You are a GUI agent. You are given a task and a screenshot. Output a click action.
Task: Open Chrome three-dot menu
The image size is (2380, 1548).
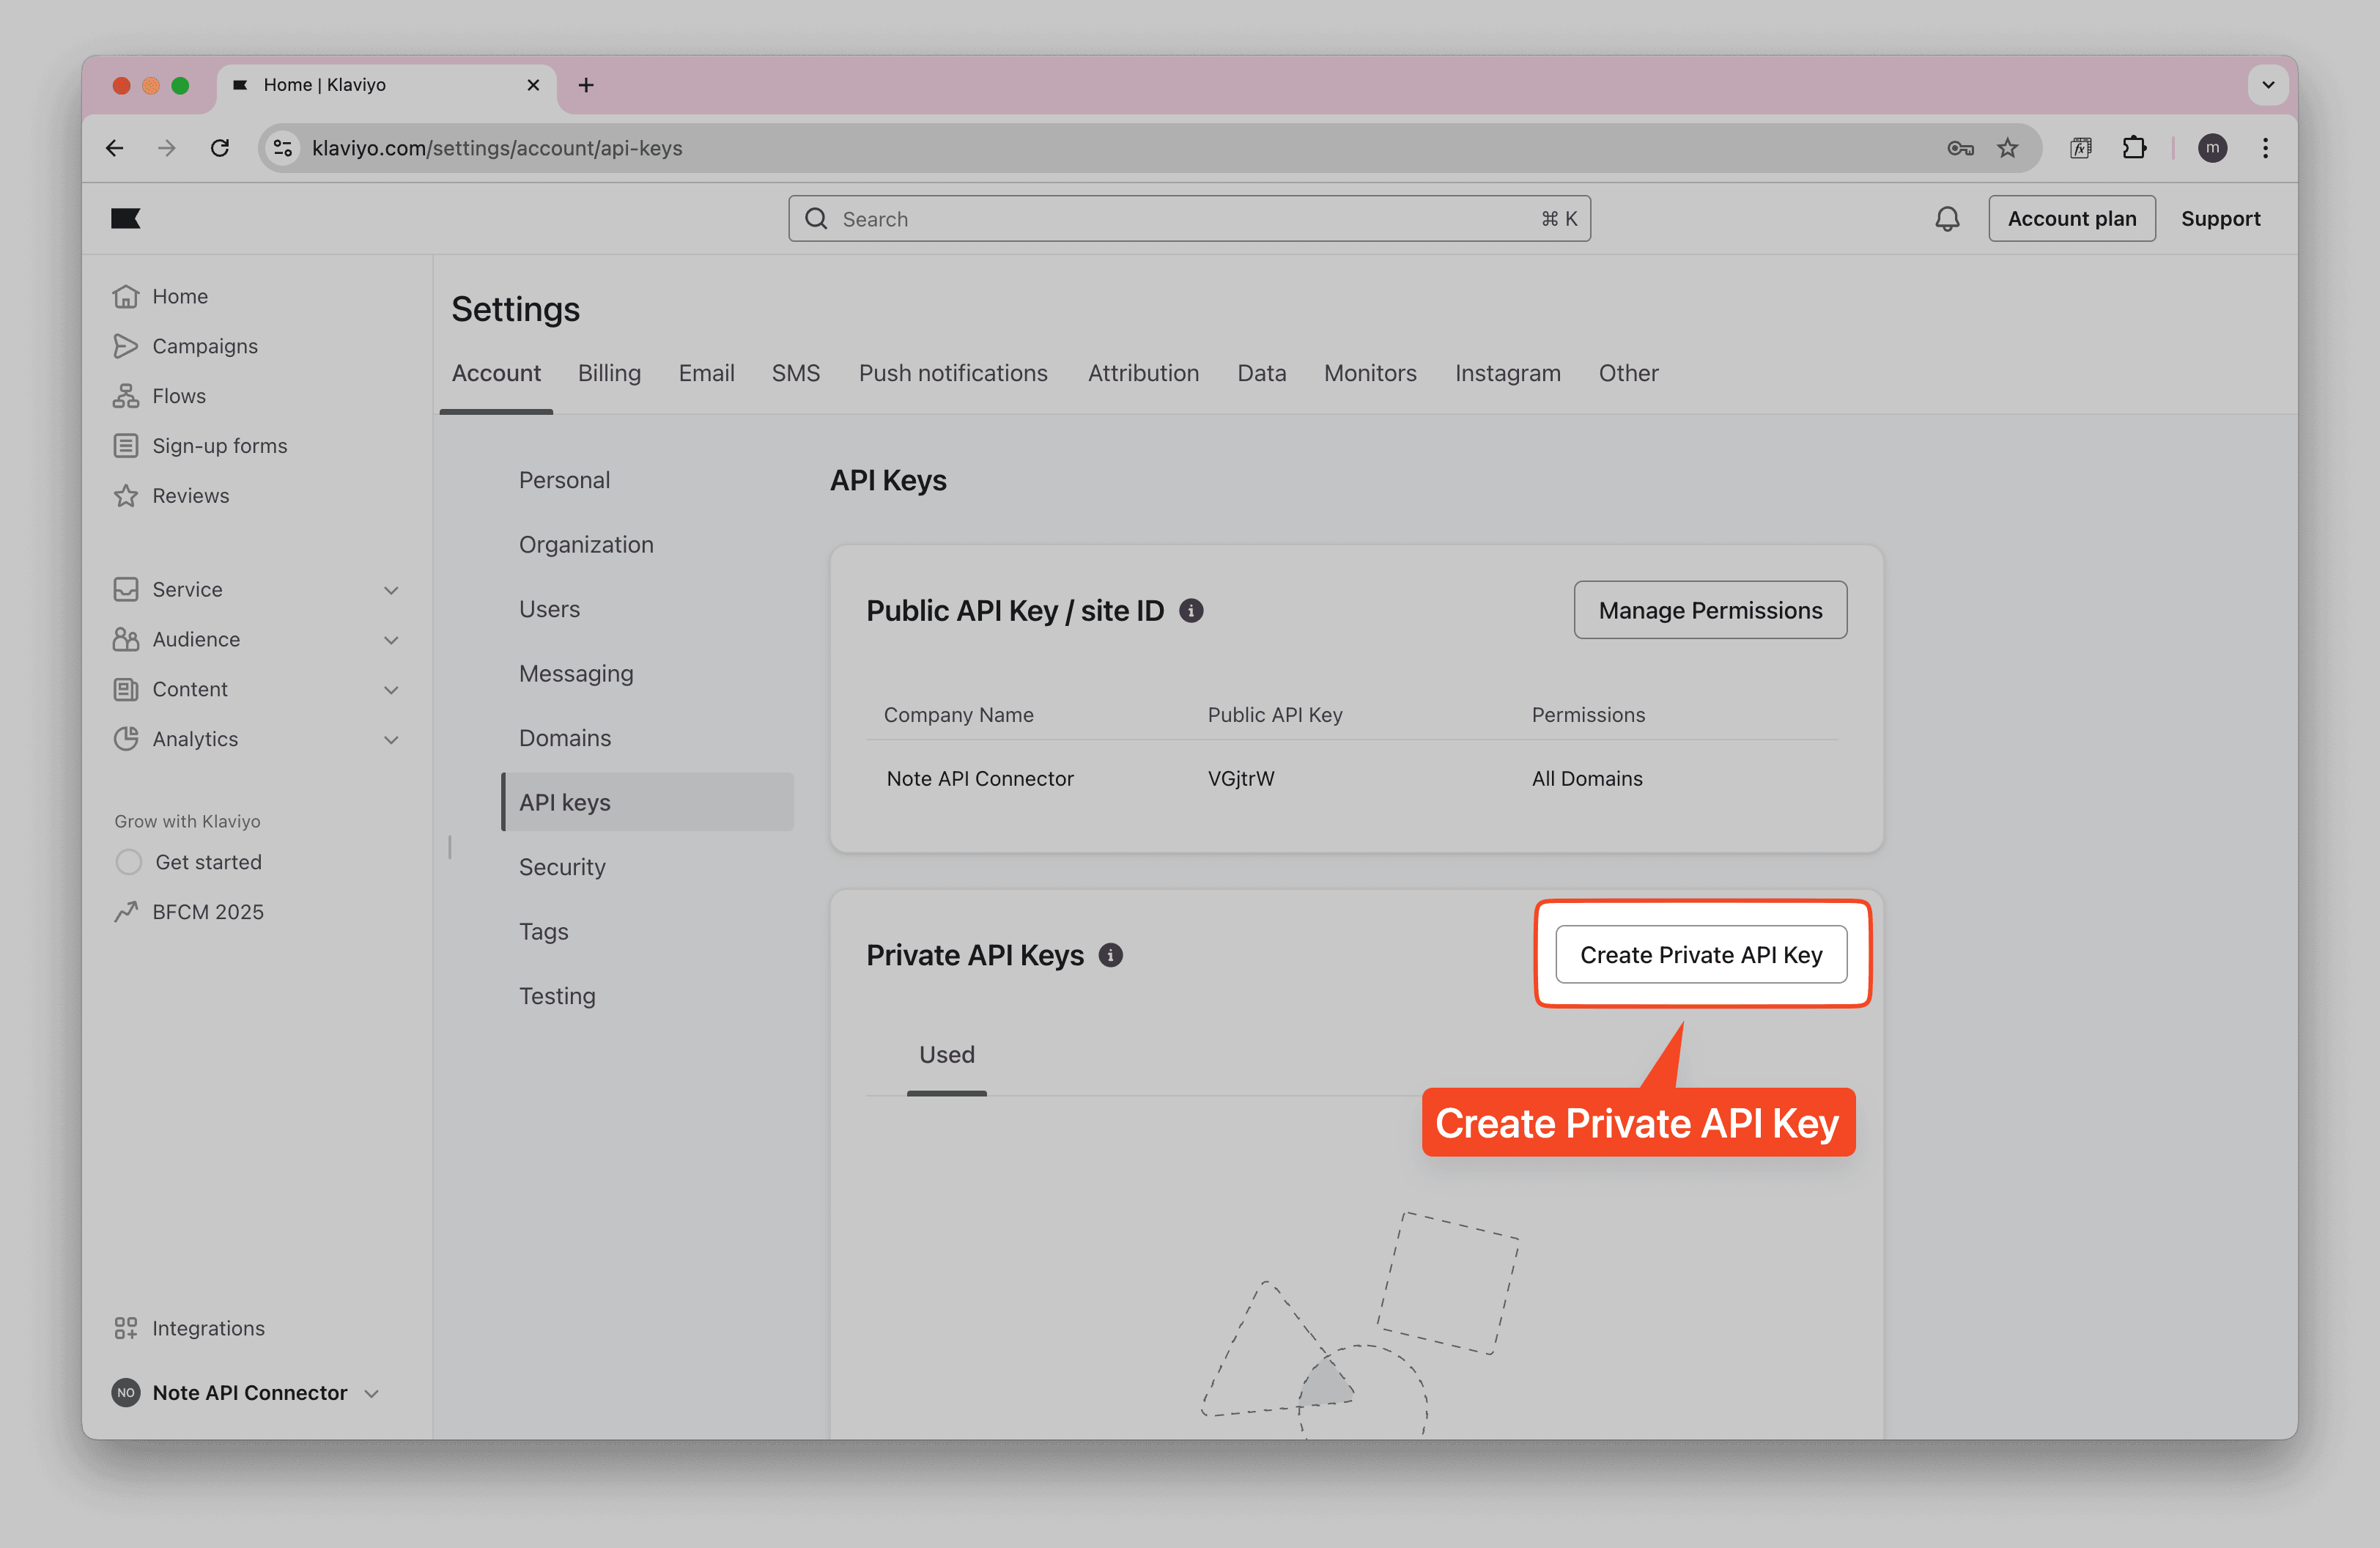click(x=2265, y=148)
